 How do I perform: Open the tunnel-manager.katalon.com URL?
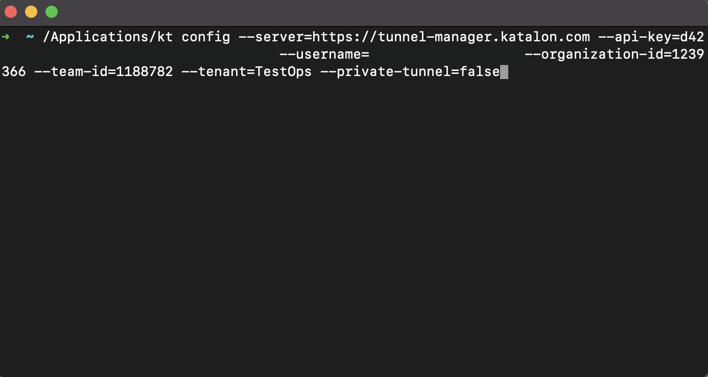pos(451,37)
